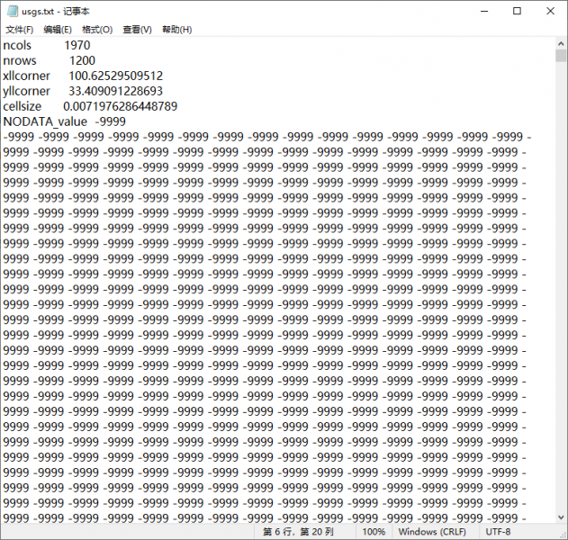Click the scroll up arrow of vertical scrollbar
This screenshot has height=540, width=568.
click(x=561, y=42)
